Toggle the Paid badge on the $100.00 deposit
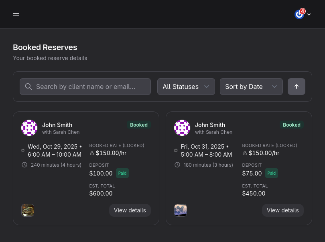The height and width of the screenshot is (242, 325). 122,173
